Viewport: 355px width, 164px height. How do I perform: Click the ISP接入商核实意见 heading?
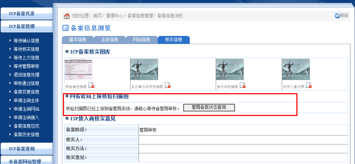pos(93,118)
